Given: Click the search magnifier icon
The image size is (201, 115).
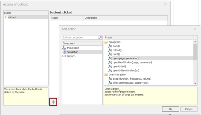Looking at the screenshot, I should (x=100, y=37).
